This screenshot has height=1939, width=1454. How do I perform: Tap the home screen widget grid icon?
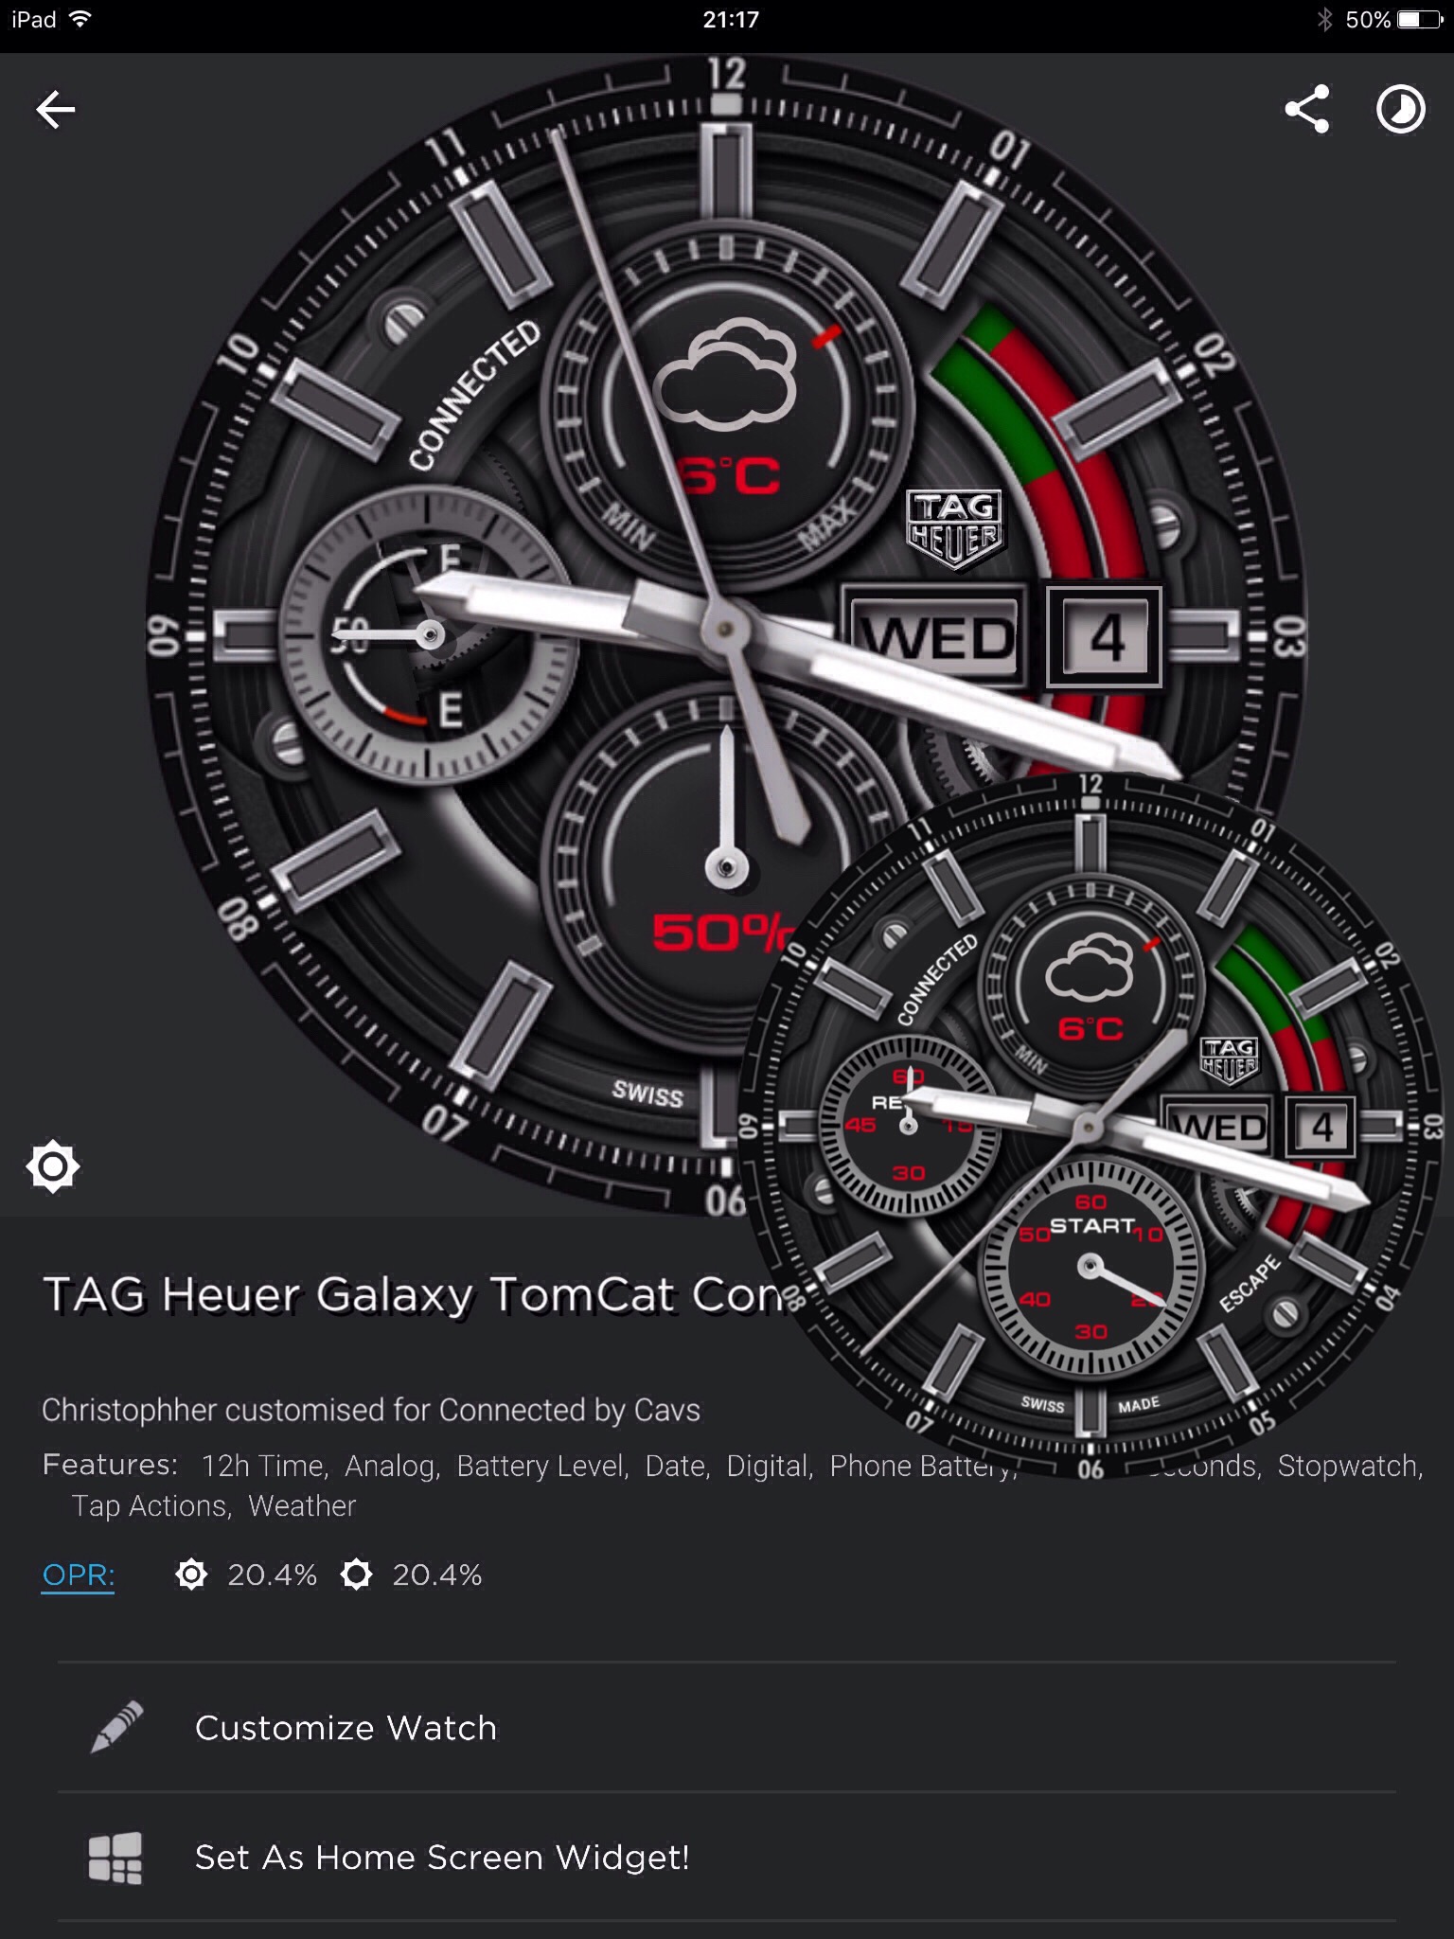115,1857
